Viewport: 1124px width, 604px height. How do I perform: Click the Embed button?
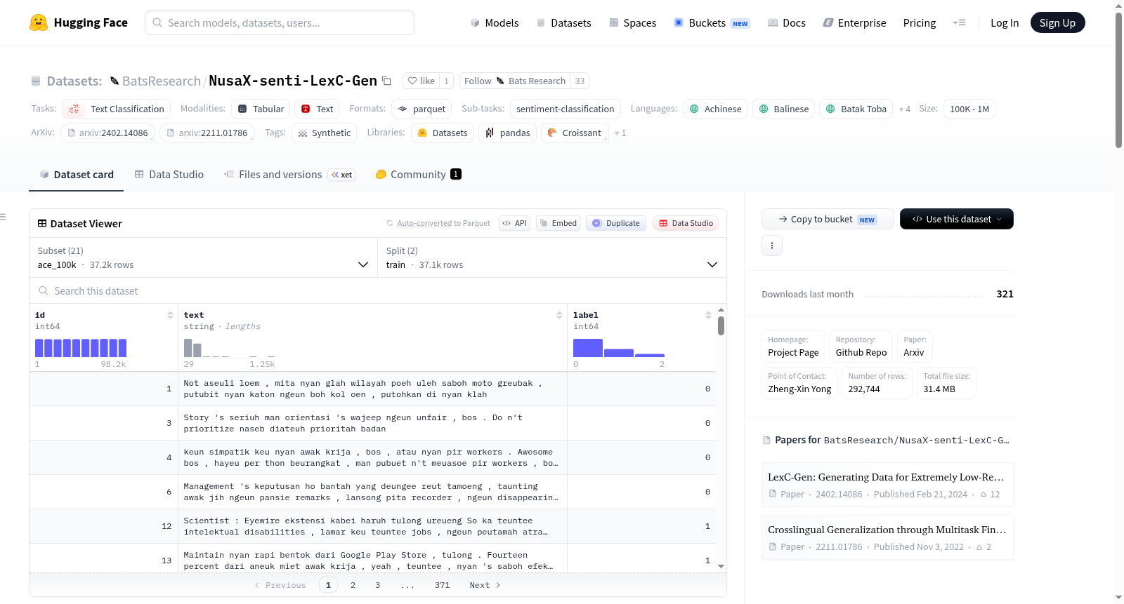(x=558, y=223)
